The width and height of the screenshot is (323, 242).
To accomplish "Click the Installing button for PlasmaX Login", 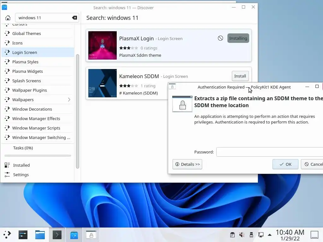I will coord(238,38).
